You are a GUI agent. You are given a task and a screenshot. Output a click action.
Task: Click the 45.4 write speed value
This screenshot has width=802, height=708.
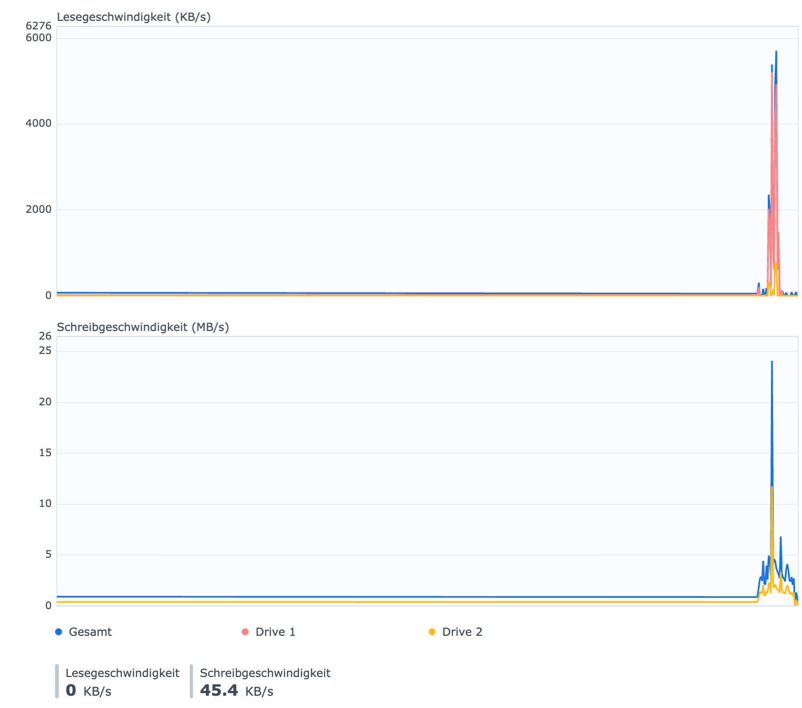219,690
